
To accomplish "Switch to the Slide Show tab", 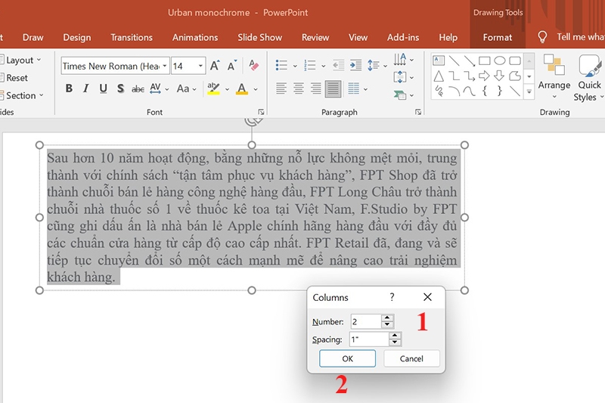I will pos(259,37).
